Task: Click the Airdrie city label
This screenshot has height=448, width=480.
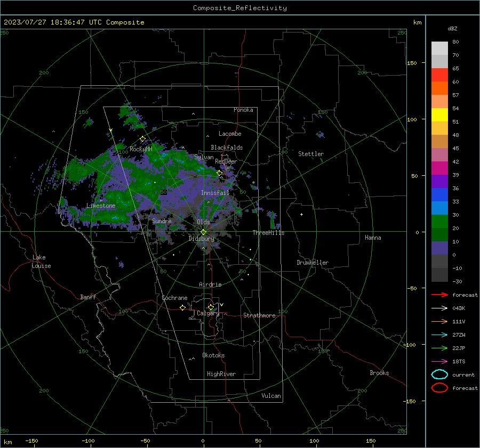Action: (210, 284)
